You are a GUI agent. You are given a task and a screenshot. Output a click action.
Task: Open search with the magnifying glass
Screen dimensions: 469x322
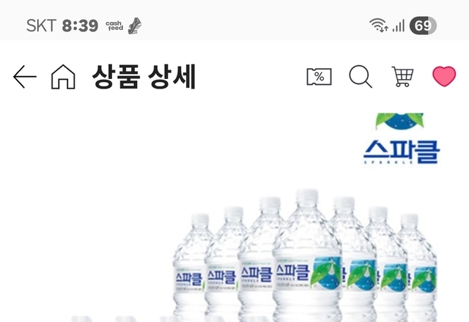[x=361, y=76]
